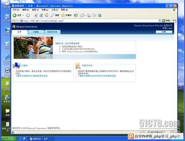This screenshot has height=141, width=185.
Task: Open the Favorites pane (收藏夹) star
Action: (66, 15)
